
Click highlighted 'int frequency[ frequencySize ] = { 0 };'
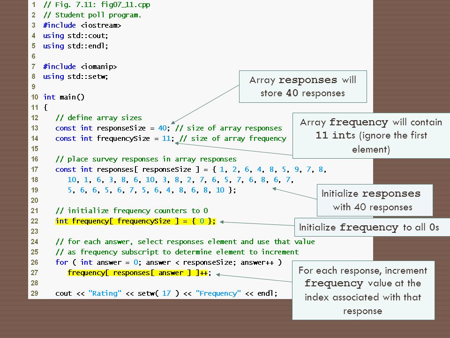(135, 221)
